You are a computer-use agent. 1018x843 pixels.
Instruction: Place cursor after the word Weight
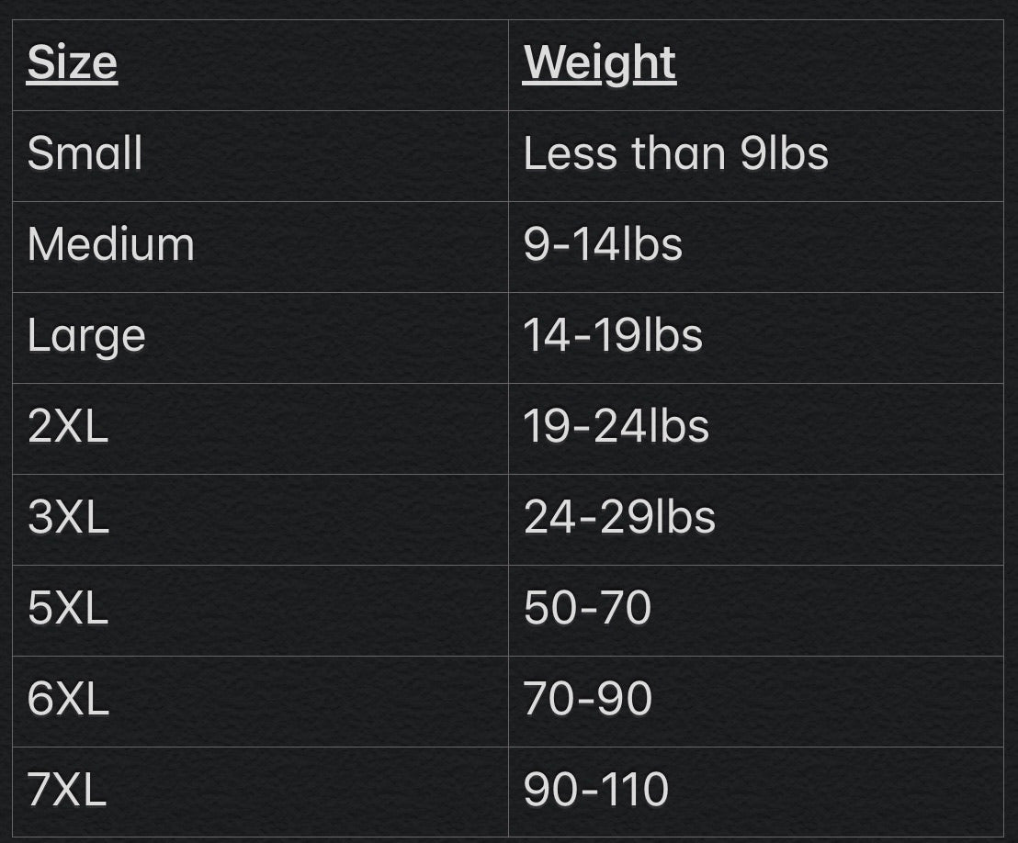(678, 63)
